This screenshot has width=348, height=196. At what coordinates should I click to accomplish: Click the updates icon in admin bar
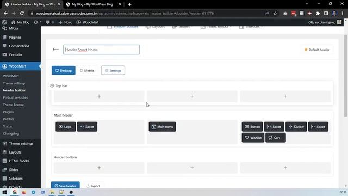tap(38, 22)
